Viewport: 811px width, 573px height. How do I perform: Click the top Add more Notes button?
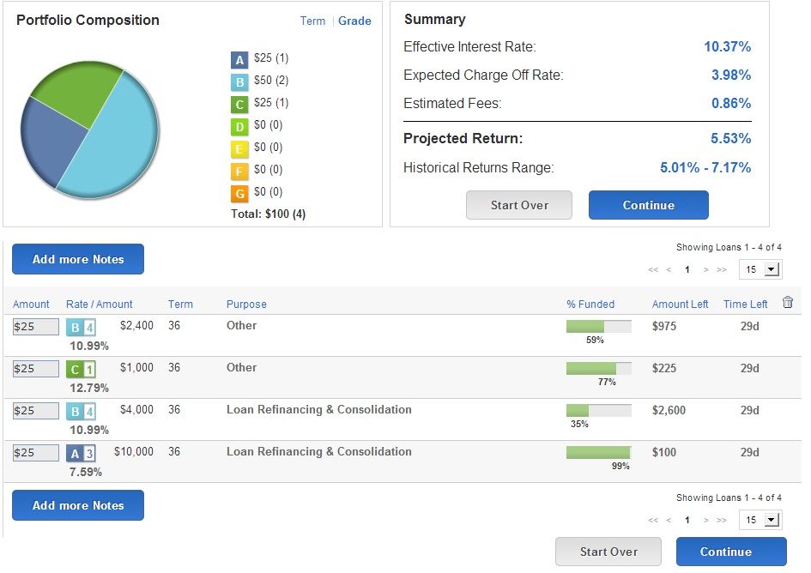78,259
